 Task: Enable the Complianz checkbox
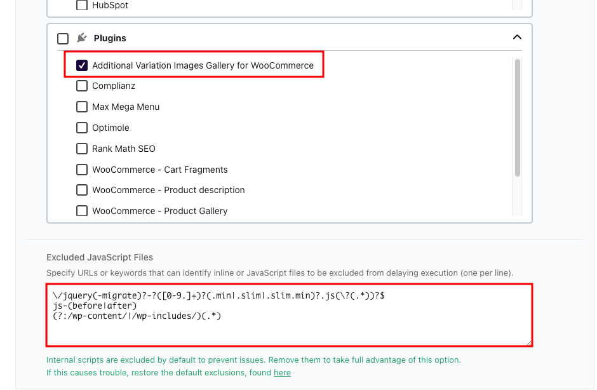coord(82,86)
